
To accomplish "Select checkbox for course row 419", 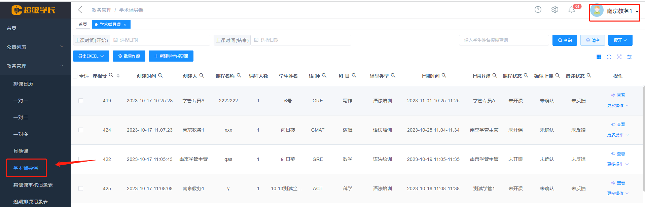I will pyautogui.click(x=81, y=101).
